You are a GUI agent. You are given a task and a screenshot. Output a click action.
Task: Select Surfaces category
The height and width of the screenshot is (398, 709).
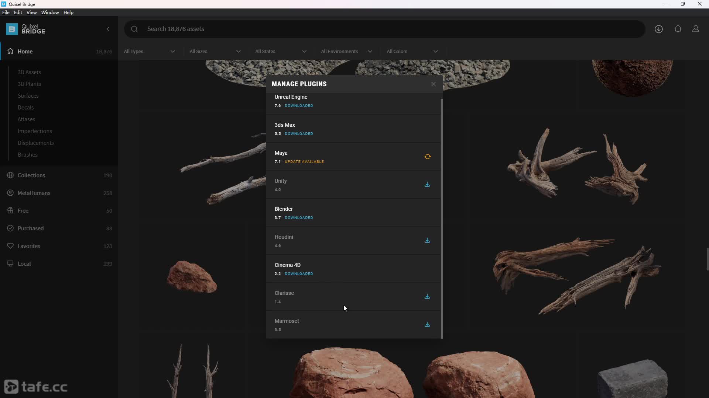(28, 95)
